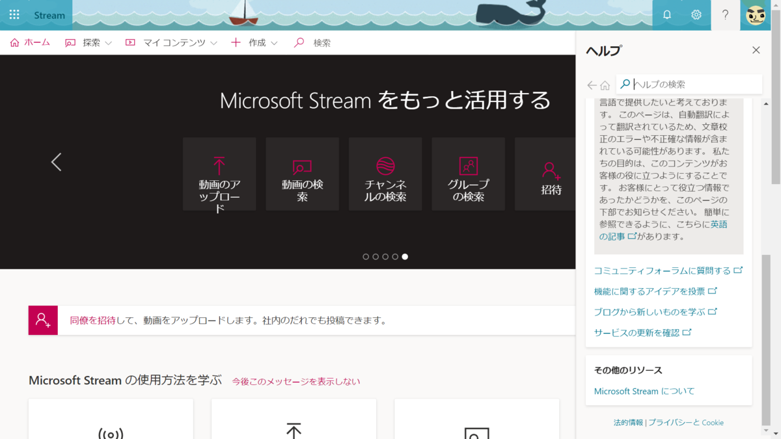Click the help search magnifier icon

pyautogui.click(x=625, y=84)
